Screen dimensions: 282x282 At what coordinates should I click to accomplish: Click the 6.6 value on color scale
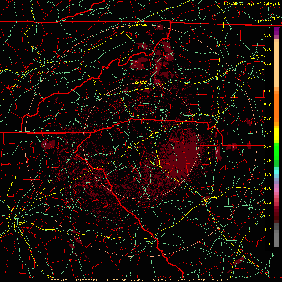pyautogui.click(x=268, y=91)
